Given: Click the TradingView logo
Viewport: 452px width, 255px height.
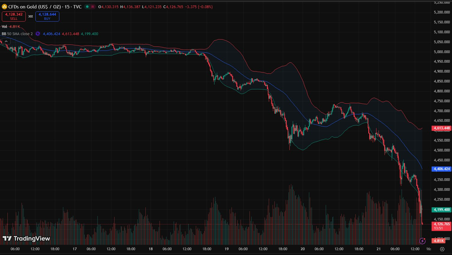Looking at the screenshot, I should coord(26,238).
